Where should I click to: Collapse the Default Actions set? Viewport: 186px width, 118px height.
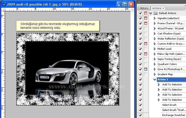tap(151, 13)
